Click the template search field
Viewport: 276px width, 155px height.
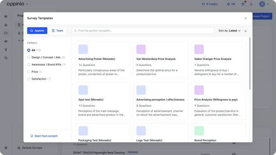click(x=143, y=31)
